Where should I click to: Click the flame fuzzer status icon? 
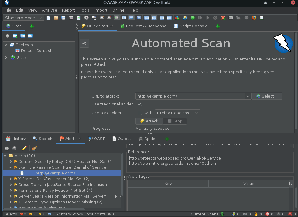click(256, 214)
